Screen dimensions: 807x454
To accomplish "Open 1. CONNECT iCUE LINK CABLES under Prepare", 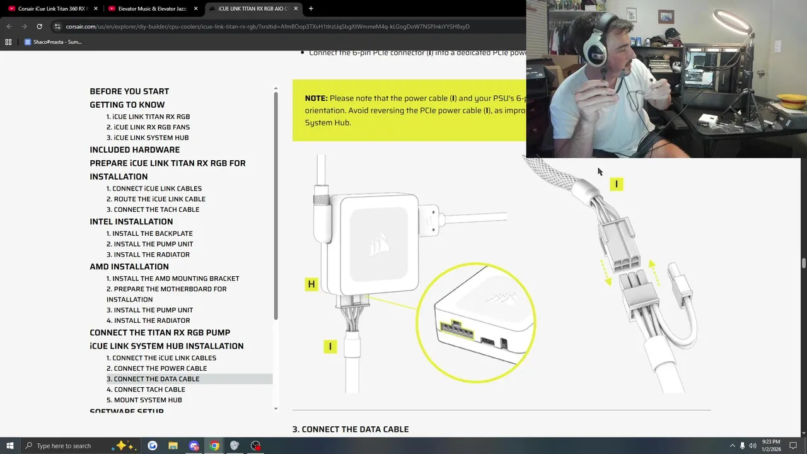I will pyautogui.click(x=154, y=189).
